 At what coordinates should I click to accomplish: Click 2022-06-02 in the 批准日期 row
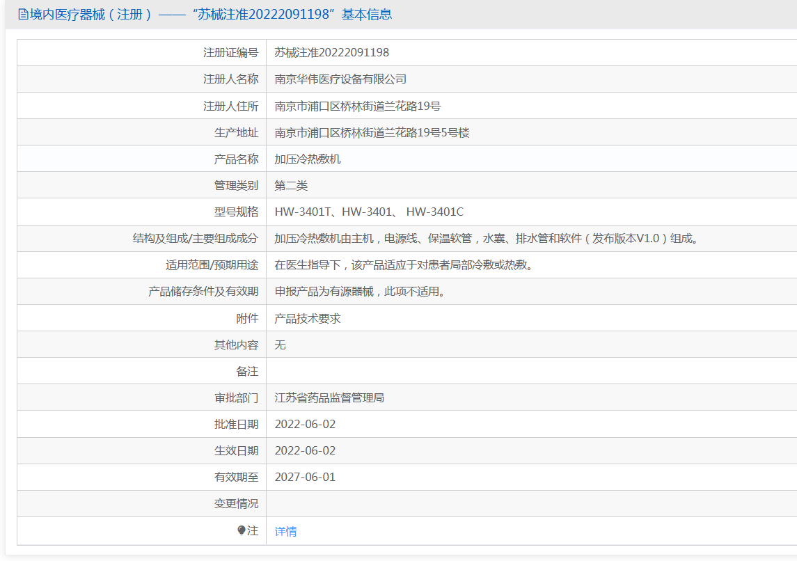(x=305, y=425)
